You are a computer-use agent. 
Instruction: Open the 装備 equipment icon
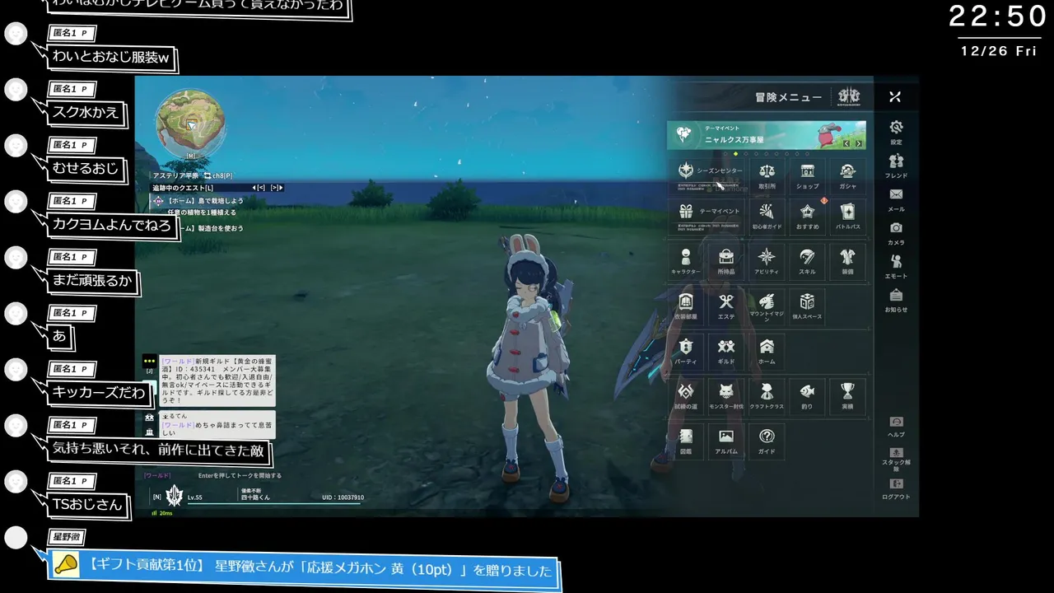(x=847, y=262)
